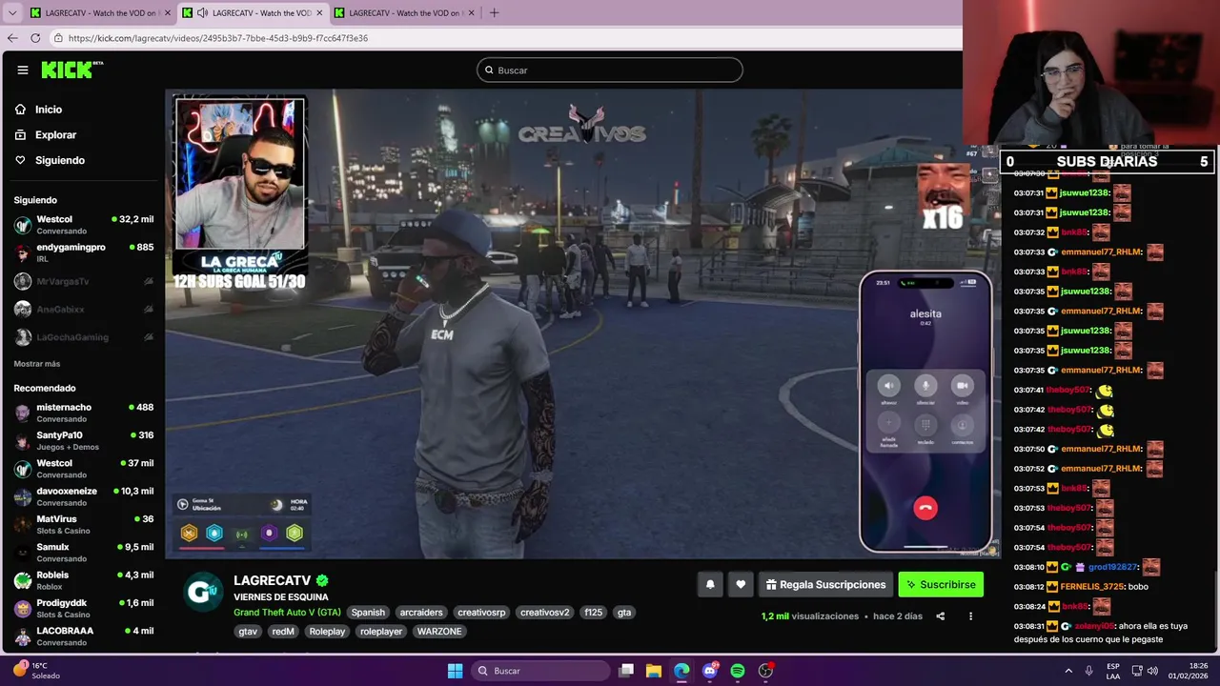Open the Kick hamburger menu
This screenshot has height=686, width=1220.
click(x=22, y=70)
